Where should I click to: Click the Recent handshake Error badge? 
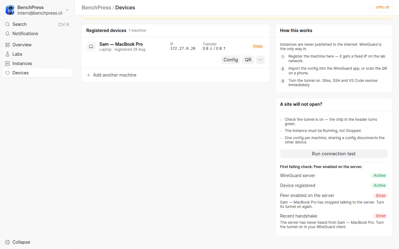[x=381, y=216]
